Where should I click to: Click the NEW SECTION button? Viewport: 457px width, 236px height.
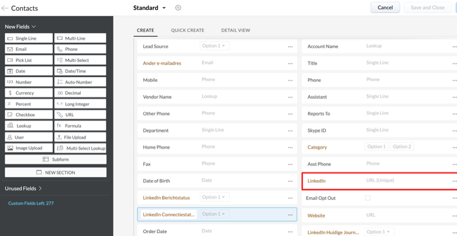(x=56, y=172)
